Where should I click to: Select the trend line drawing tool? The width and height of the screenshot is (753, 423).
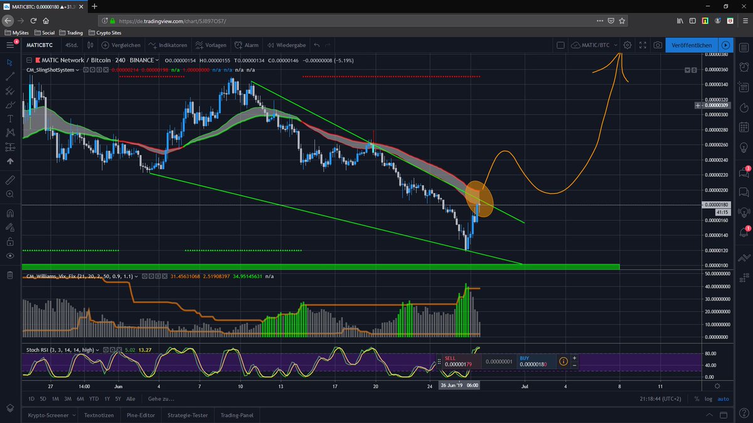9,76
